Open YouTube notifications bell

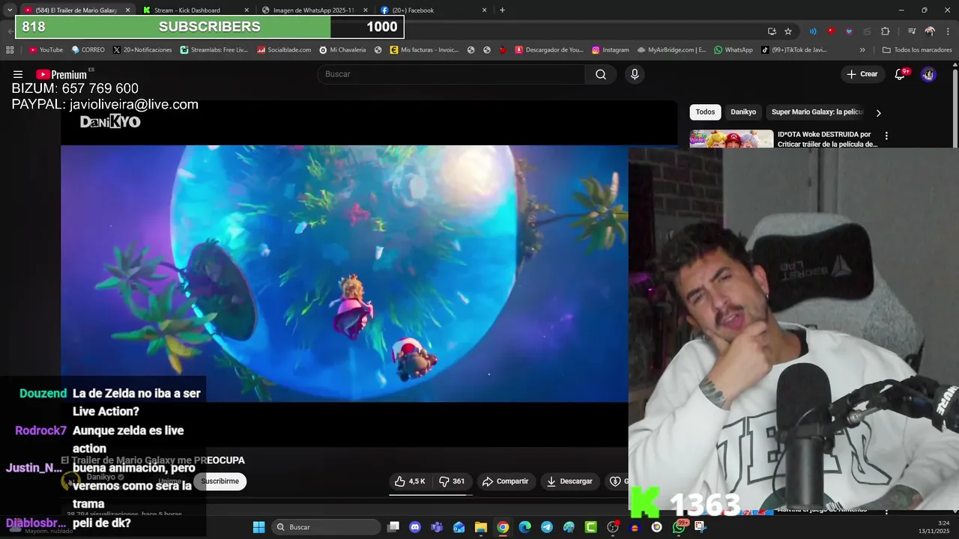pos(901,74)
